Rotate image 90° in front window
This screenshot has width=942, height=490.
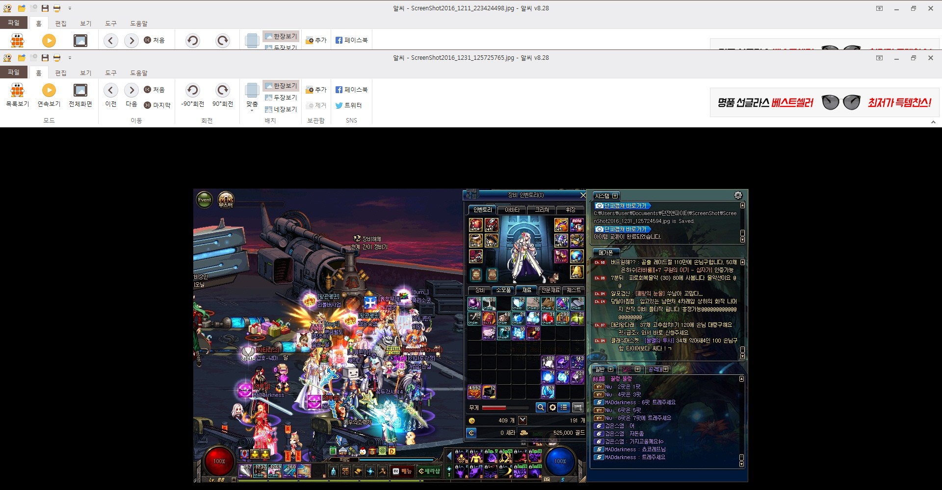point(223,95)
